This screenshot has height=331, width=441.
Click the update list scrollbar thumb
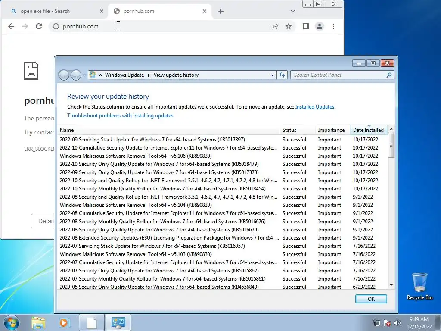391,145
